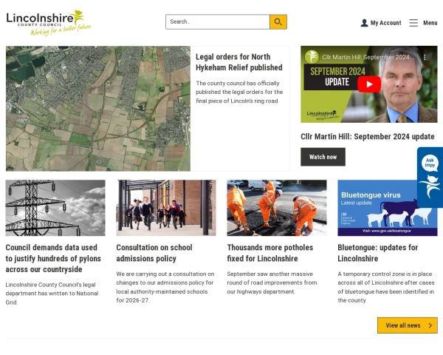Click the Lincolnshire imp figure below Ask Impy

[430, 187]
